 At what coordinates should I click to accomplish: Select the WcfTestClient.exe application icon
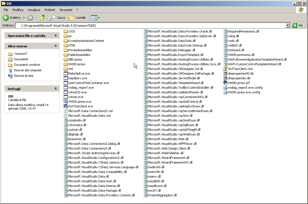click(x=66, y=106)
